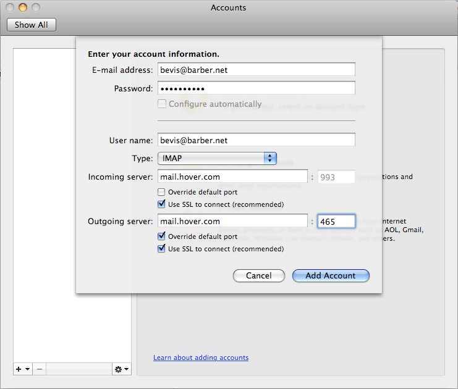
Task: Click the Password field
Action: [x=256, y=88]
